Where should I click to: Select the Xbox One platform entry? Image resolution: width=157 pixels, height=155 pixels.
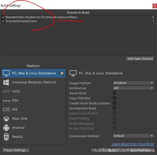tap(34, 119)
